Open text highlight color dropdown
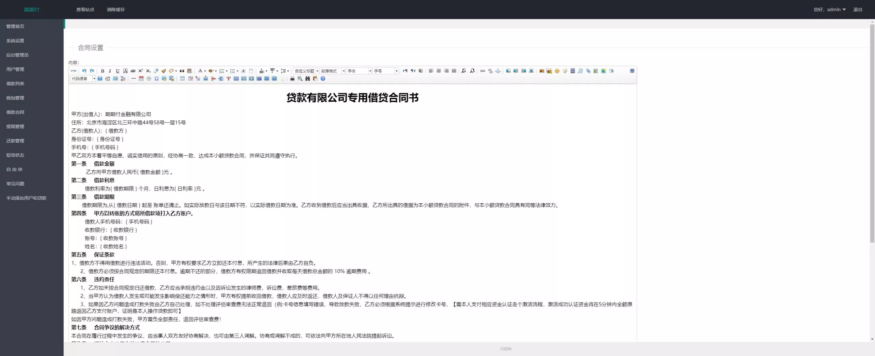 point(216,71)
